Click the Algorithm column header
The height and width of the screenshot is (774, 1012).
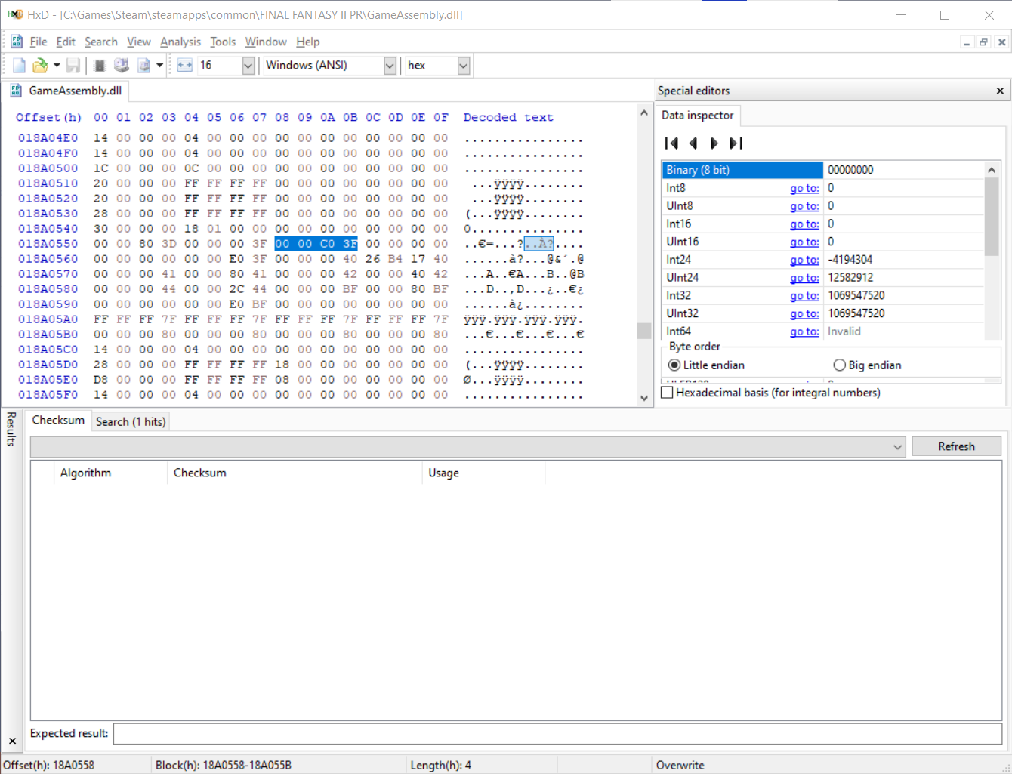tap(110, 473)
